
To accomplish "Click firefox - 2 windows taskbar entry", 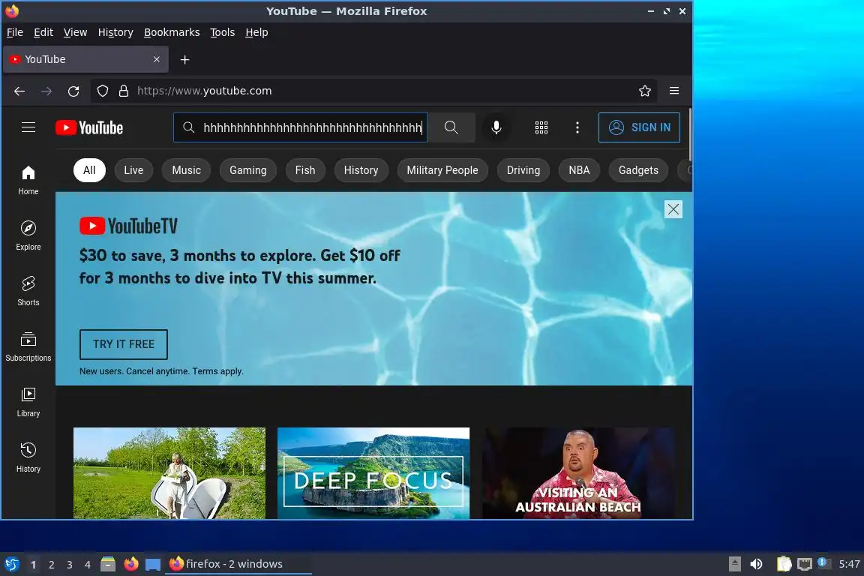I will (x=238, y=564).
